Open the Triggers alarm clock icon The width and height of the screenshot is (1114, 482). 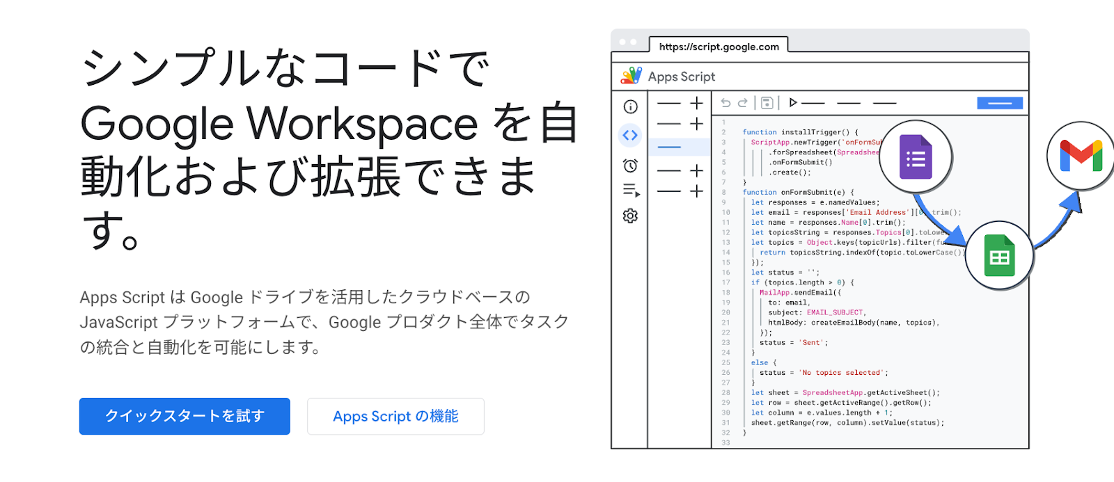tap(630, 166)
